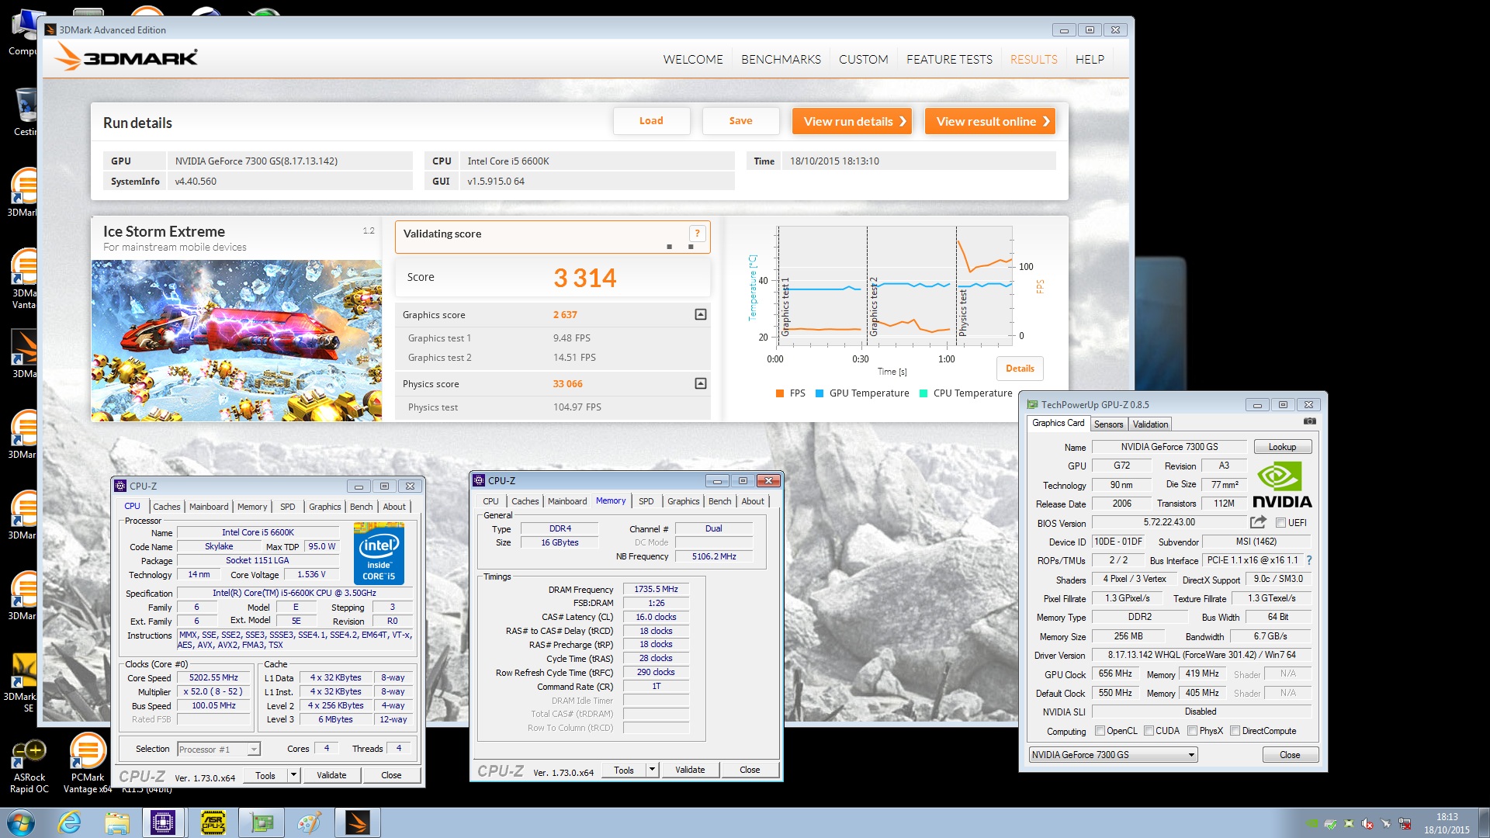Click View result online button
1490x838 pixels.
[990, 121]
